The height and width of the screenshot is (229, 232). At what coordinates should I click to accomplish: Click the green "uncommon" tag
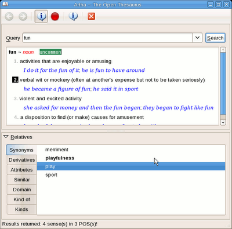[50, 52]
